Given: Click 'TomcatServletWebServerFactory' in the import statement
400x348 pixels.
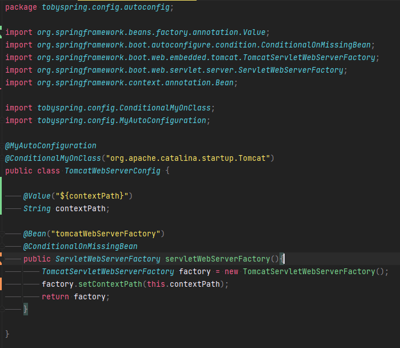Looking at the screenshot, I should click(x=309, y=57).
